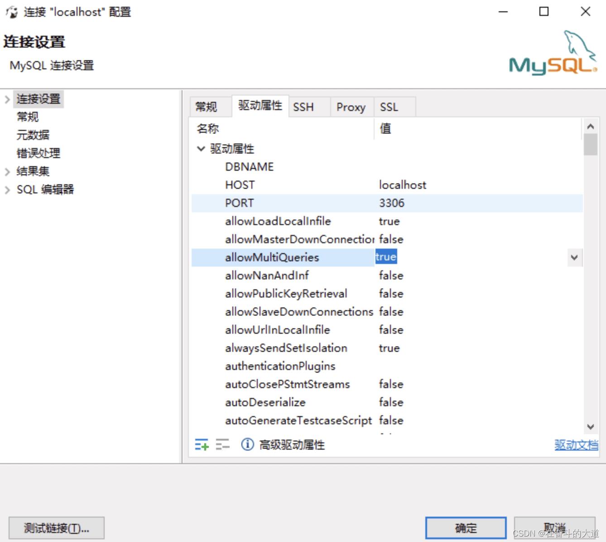Switch to the SSH tab

tap(303, 107)
